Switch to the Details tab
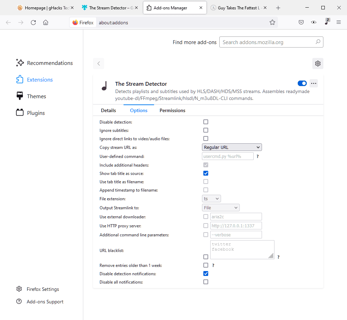Image resolution: width=347 pixels, height=320 pixels. [x=108, y=110]
